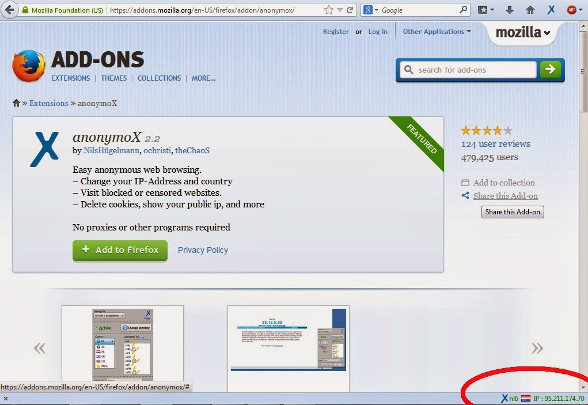Click the Netherlands flag in status bar
The image size is (588, 405).
526,398
